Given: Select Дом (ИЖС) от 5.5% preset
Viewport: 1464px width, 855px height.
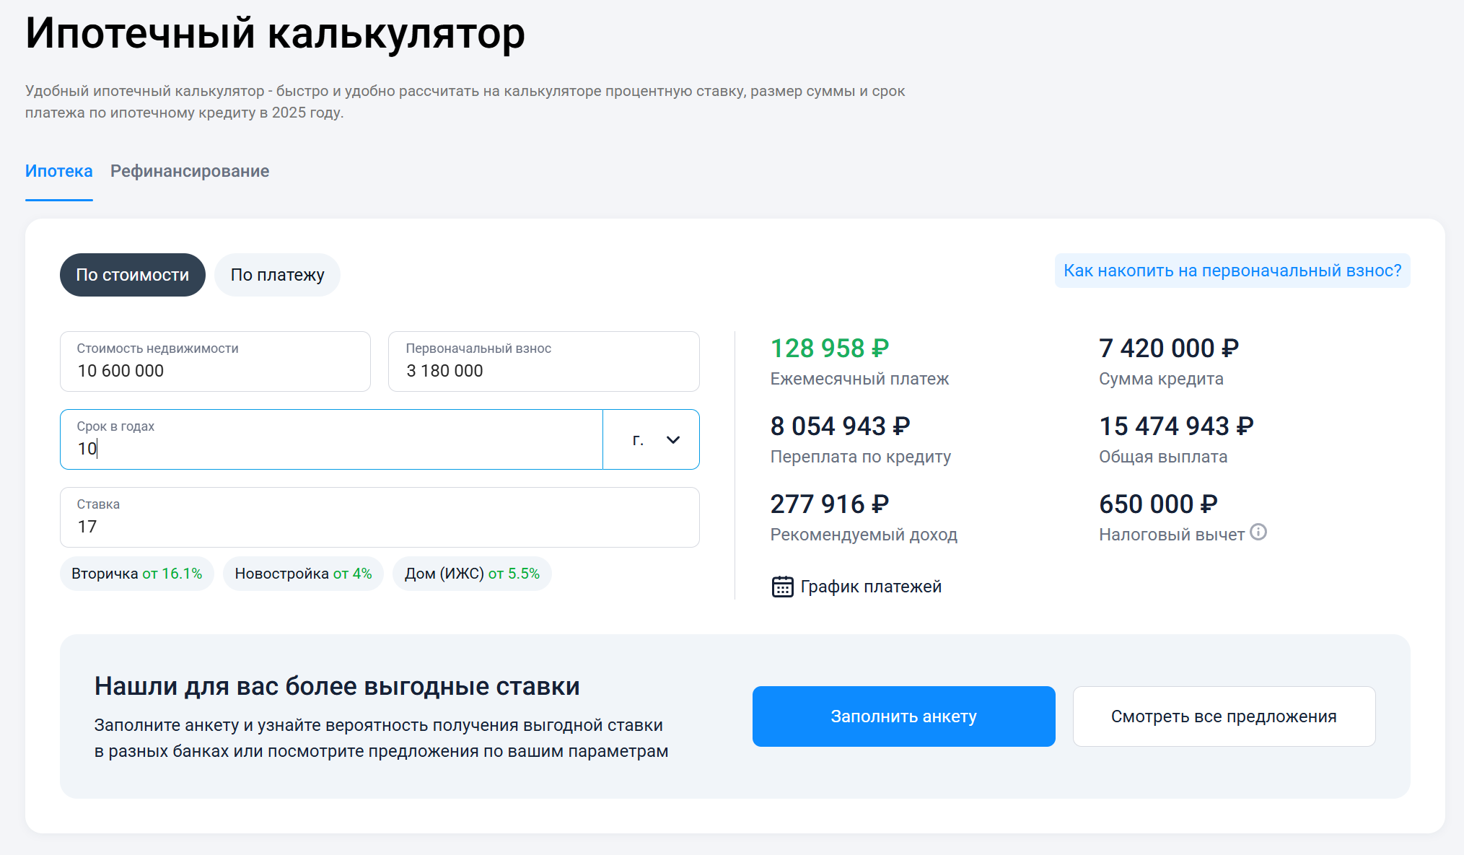Looking at the screenshot, I should (x=472, y=574).
